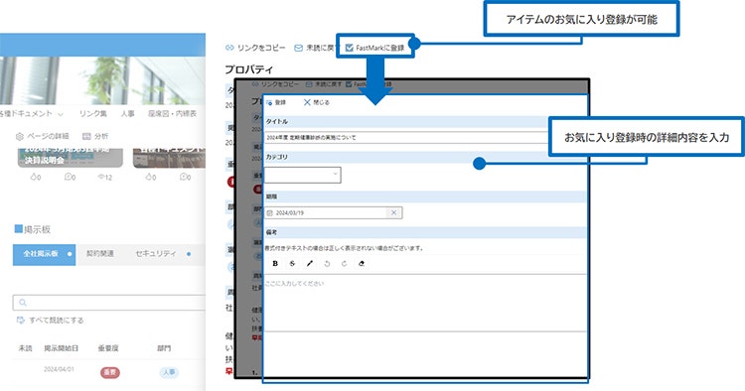Copy link via リンクをコピー in properties panel
This screenshot has width=745, height=391.
(255, 48)
